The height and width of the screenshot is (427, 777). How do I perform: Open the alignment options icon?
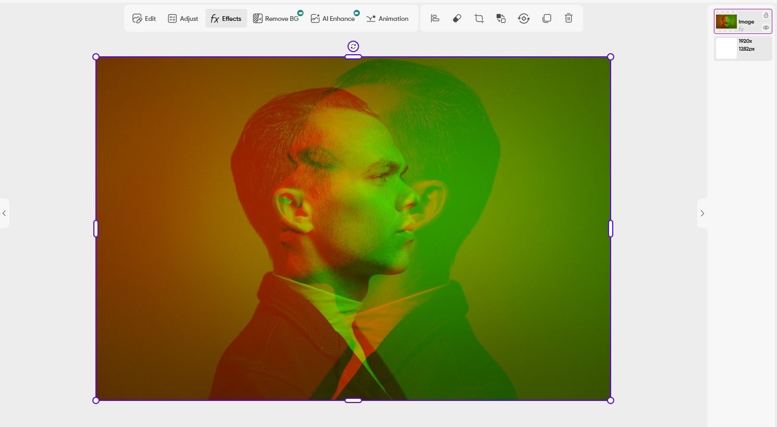434,18
